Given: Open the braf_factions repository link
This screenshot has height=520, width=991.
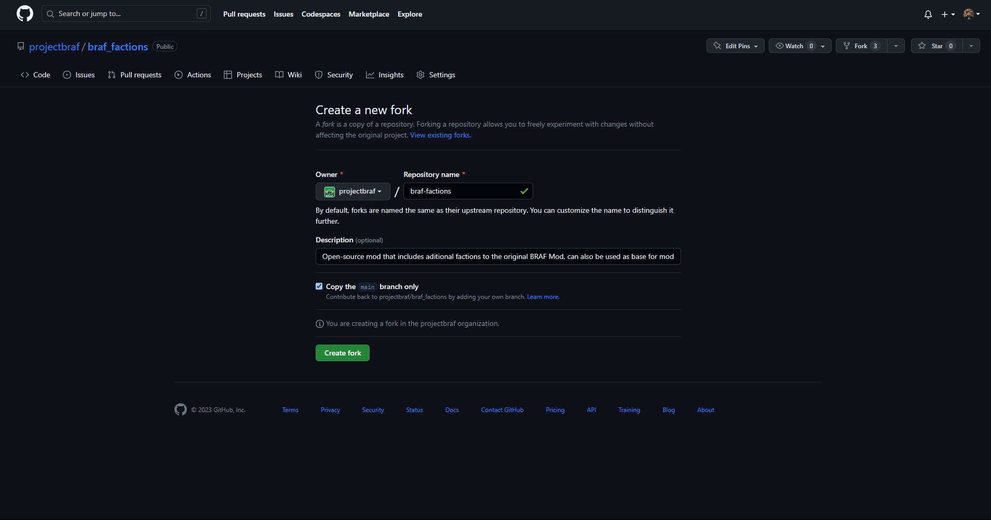Looking at the screenshot, I should pos(118,47).
